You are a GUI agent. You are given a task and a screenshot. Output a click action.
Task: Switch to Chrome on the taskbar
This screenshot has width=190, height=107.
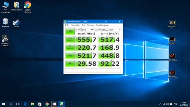tap(47, 104)
